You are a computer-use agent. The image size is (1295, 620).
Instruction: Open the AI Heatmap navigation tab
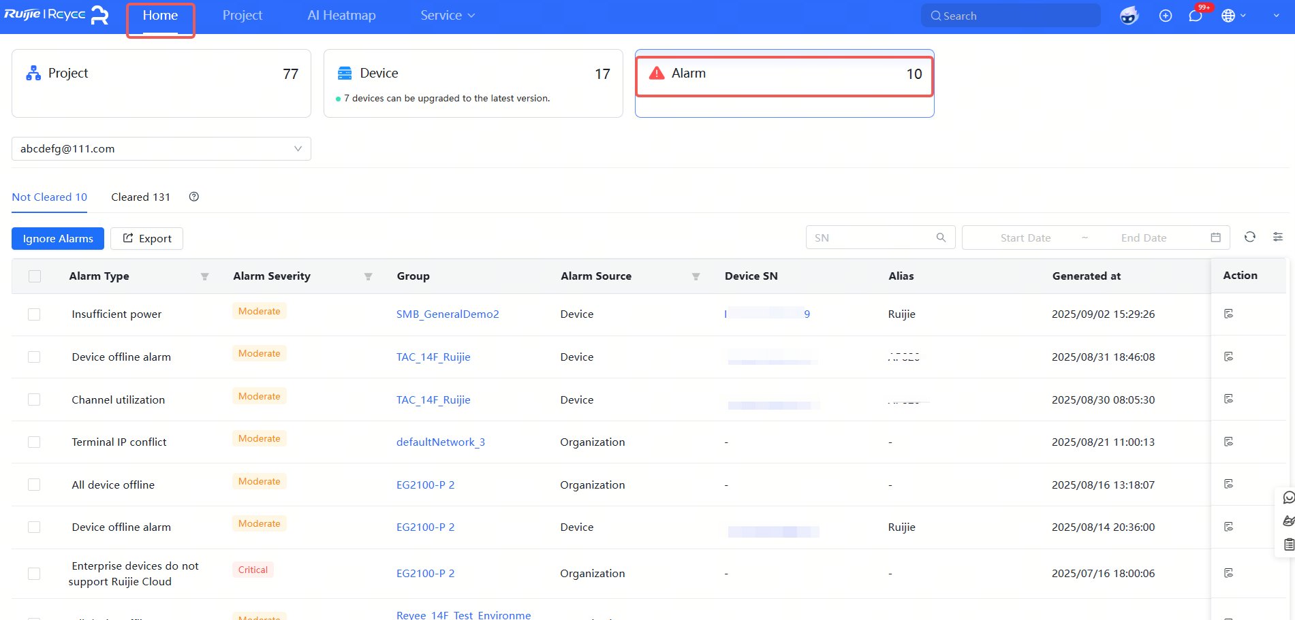(341, 16)
